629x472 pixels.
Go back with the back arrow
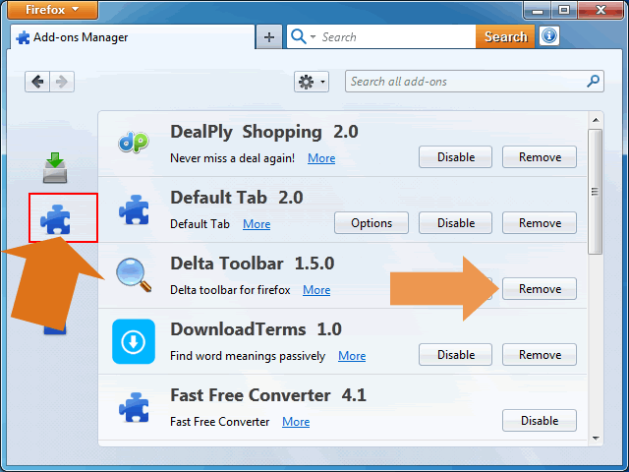coord(37,82)
